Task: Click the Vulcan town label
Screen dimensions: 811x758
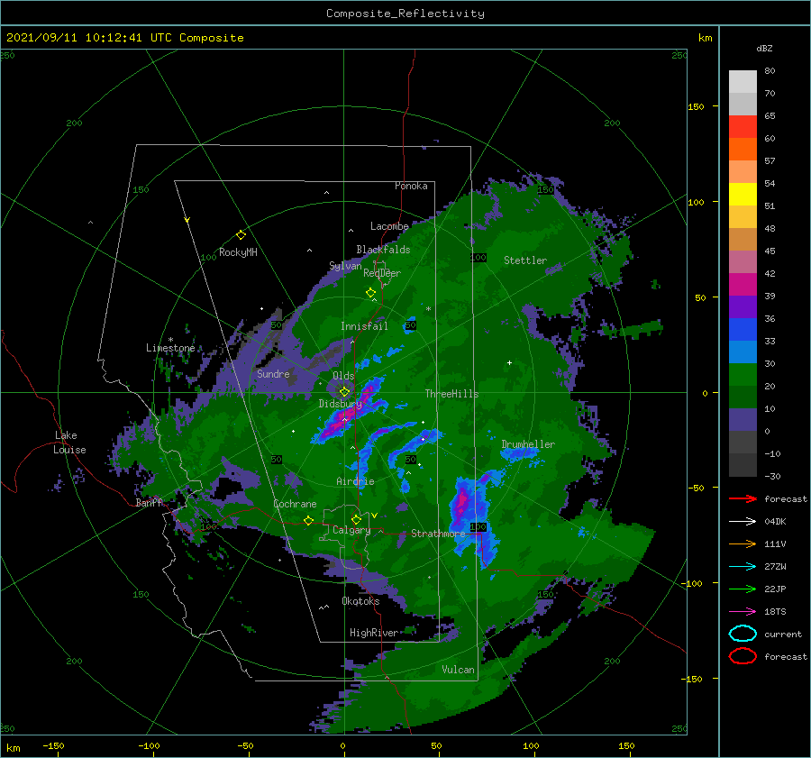Action: [x=459, y=670]
